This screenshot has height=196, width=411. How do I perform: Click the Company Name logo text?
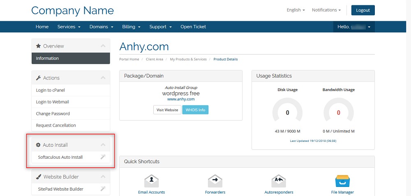73,10
